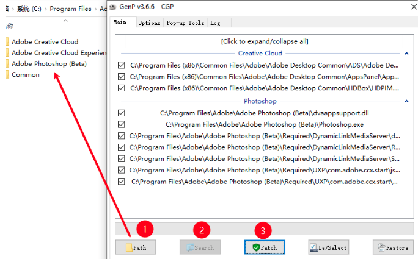The image size is (418, 259).
Task: Close the GenP window
Action: pyautogui.click(x=414, y=7)
